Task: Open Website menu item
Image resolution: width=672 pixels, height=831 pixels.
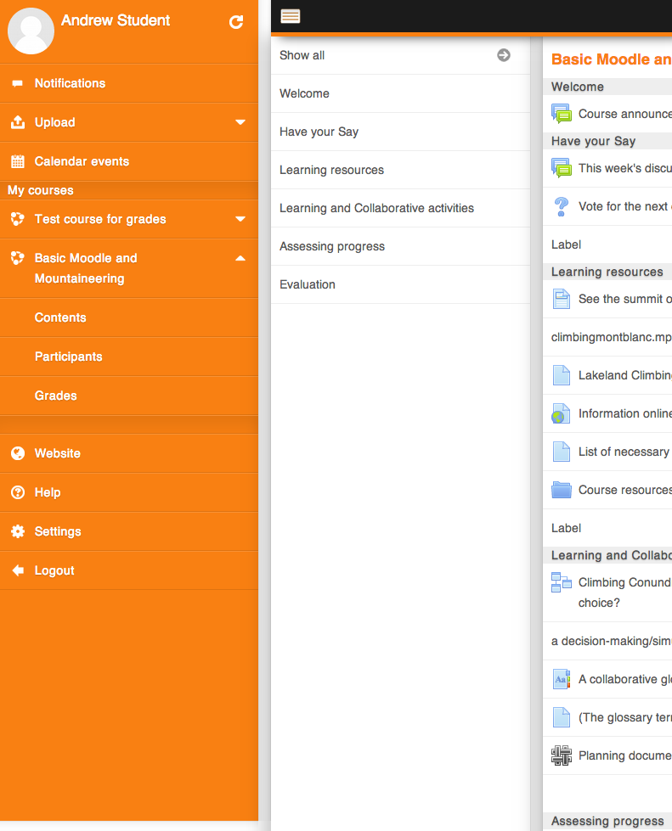Action: pyautogui.click(x=129, y=453)
